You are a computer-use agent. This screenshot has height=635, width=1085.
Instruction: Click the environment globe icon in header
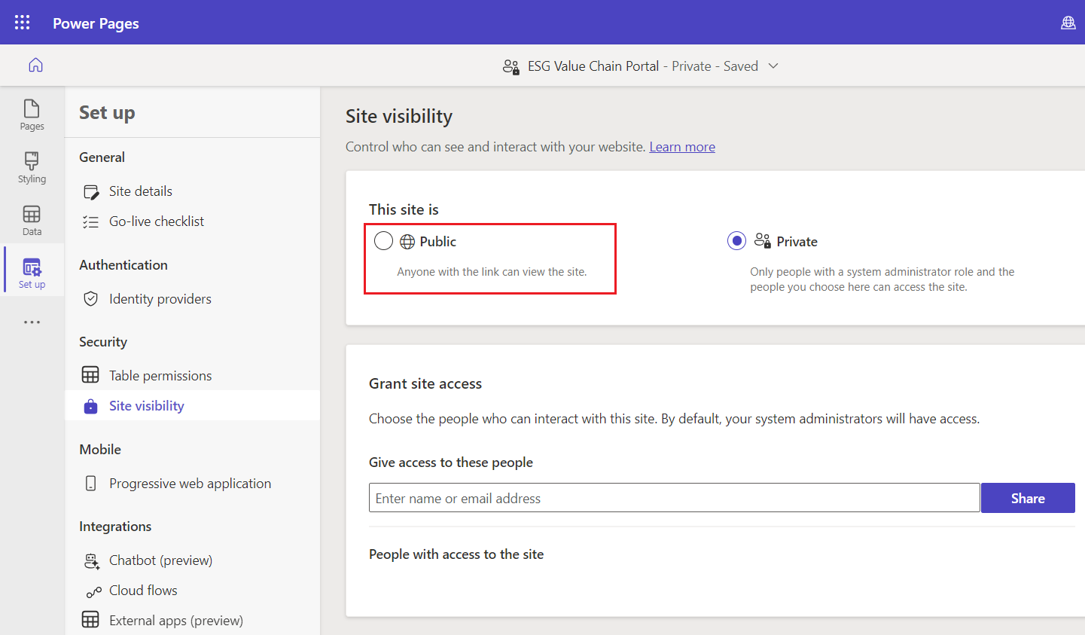tap(1068, 23)
